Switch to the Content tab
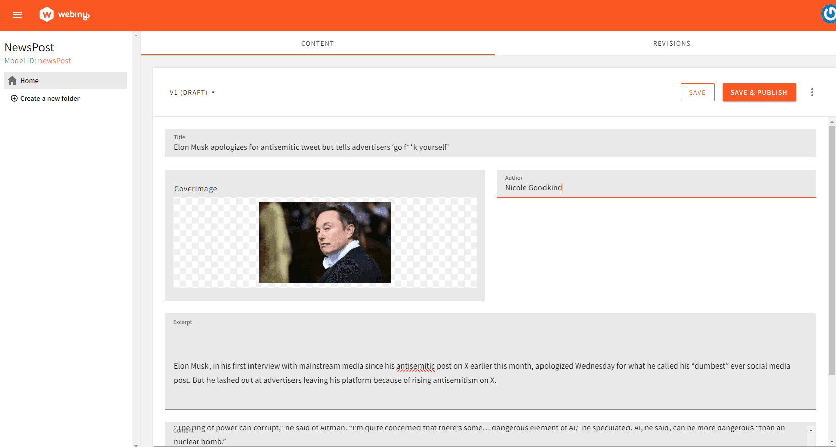 (x=317, y=44)
